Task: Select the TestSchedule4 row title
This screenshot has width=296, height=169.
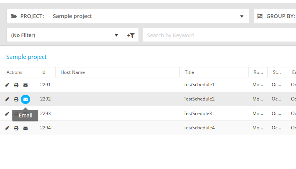Action: point(199,128)
